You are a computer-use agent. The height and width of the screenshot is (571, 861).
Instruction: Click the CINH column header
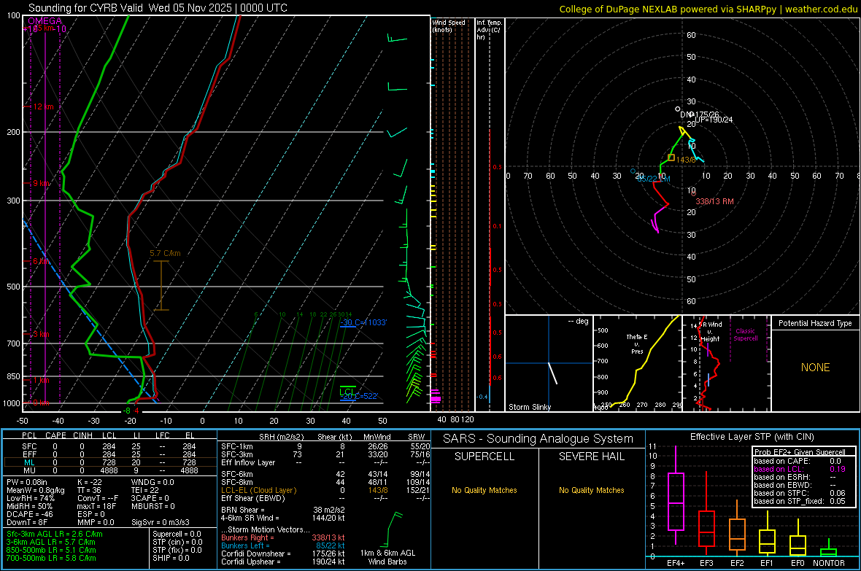[x=83, y=435]
